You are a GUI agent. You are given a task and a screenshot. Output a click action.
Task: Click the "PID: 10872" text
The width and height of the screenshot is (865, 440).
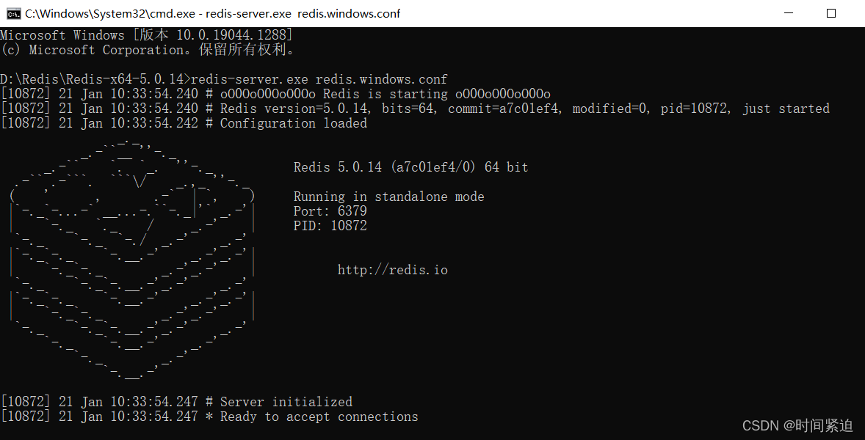(330, 226)
